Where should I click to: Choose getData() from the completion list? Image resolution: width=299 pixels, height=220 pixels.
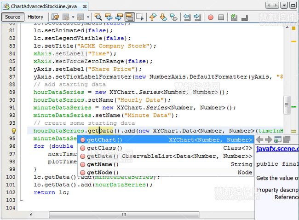166,156
